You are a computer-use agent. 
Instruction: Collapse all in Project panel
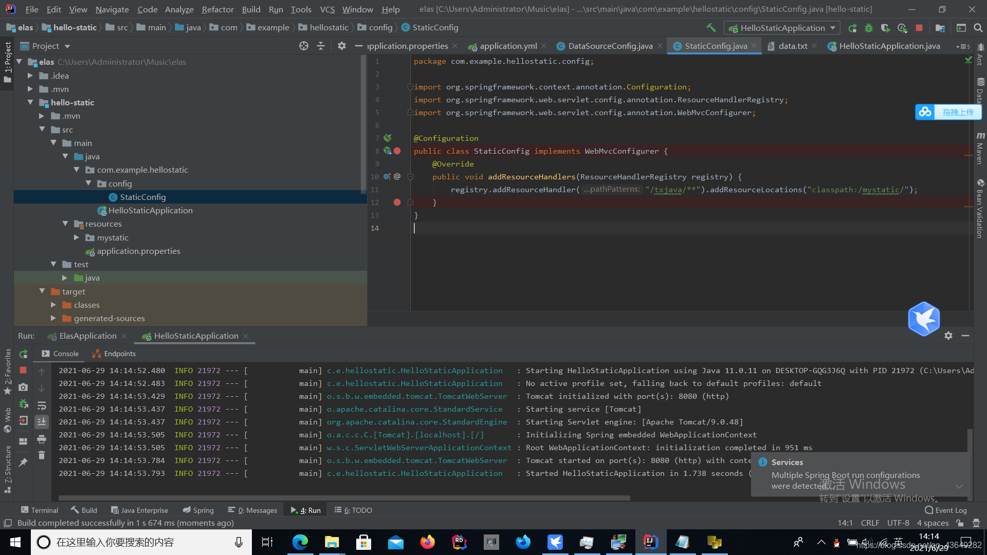coord(321,46)
